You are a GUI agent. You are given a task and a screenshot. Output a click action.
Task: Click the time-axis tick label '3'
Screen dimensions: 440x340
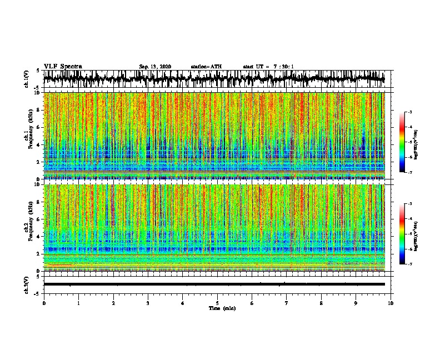(148, 303)
